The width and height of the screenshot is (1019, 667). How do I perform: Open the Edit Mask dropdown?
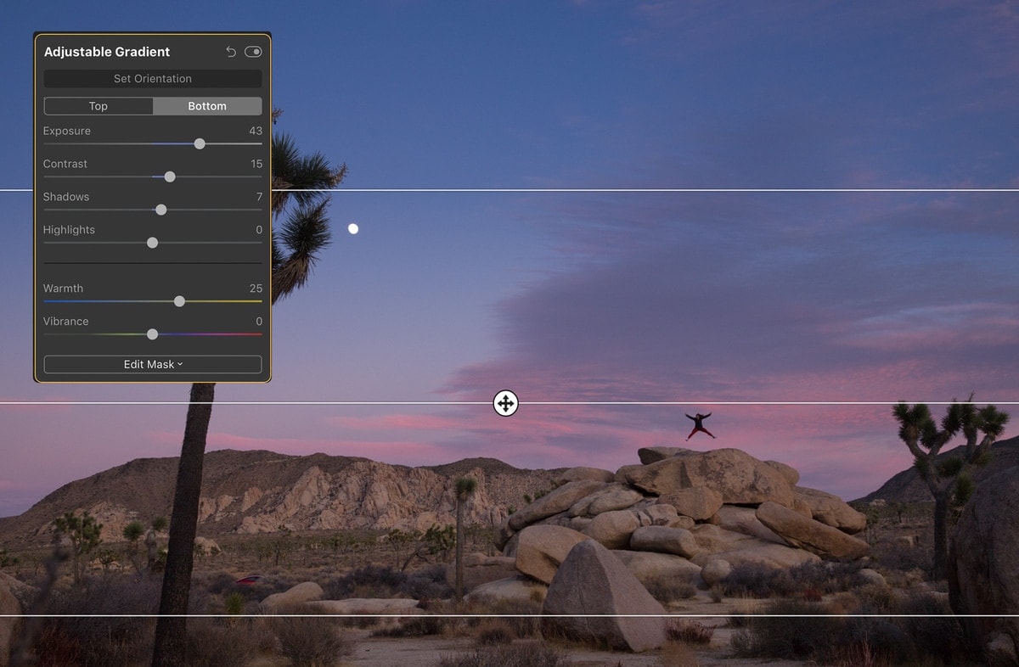153,364
